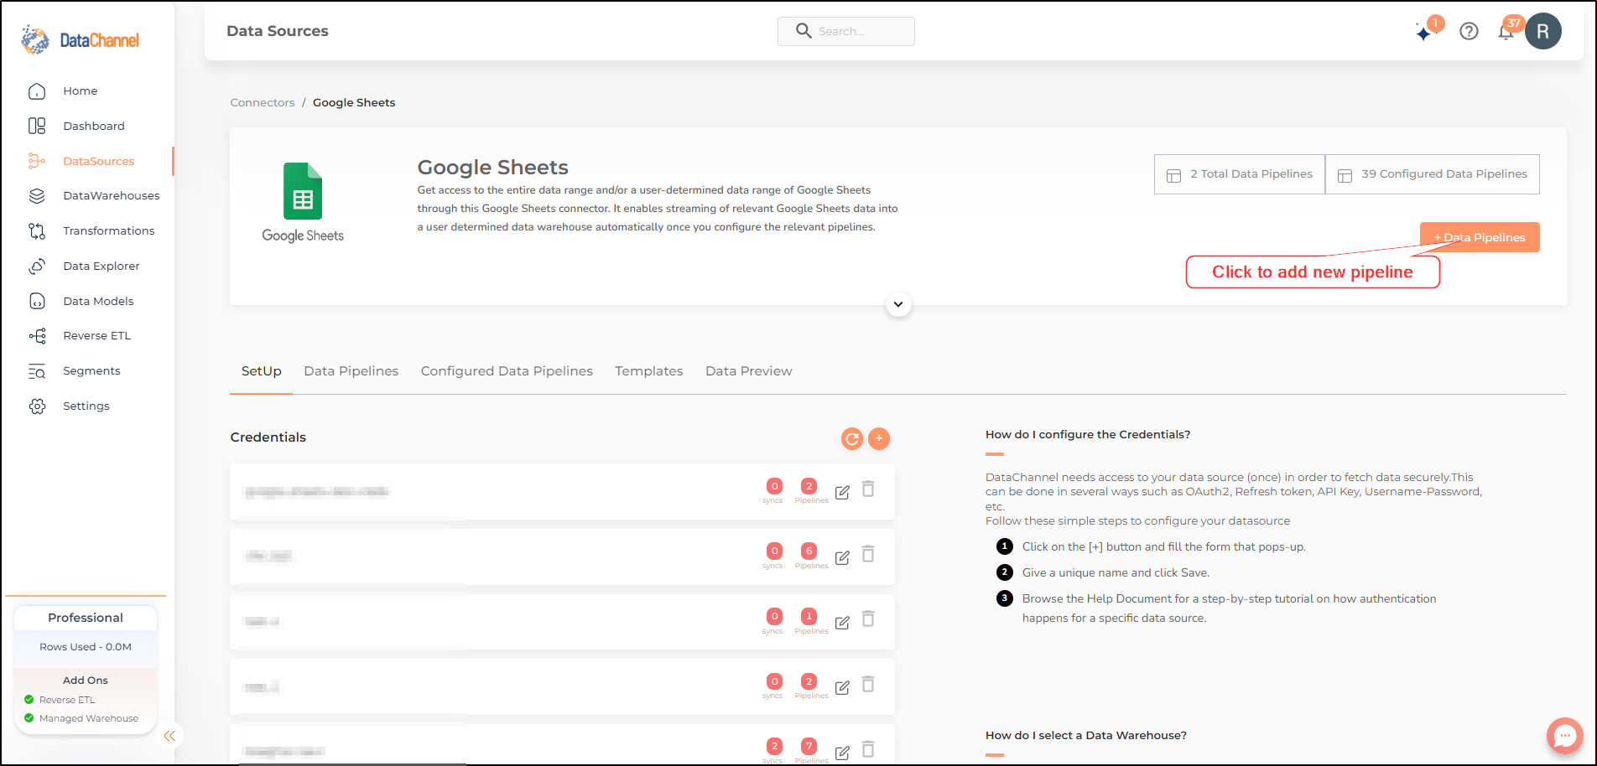Open Segments in the sidebar
Image resolution: width=1597 pixels, height=766 pixels.
91,371
